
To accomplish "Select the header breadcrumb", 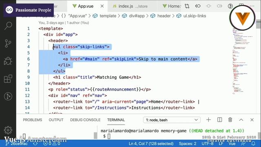I will [161, 16].
